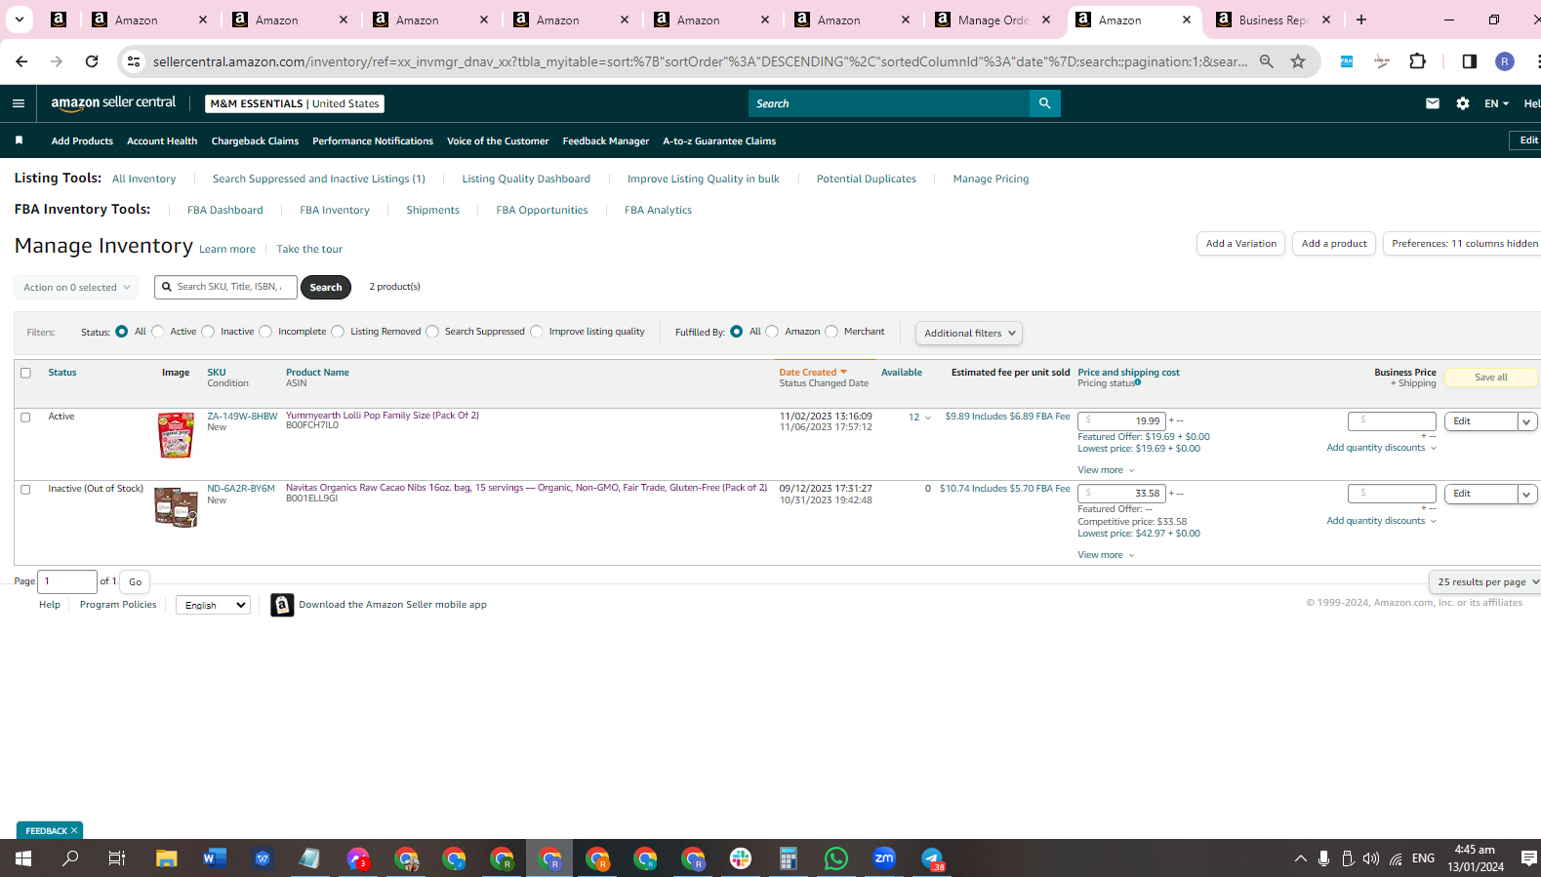The height and width of the screenshot is (877, 1541).
Task: Open the FBA Dashboard link
Action: coord(225,210)
